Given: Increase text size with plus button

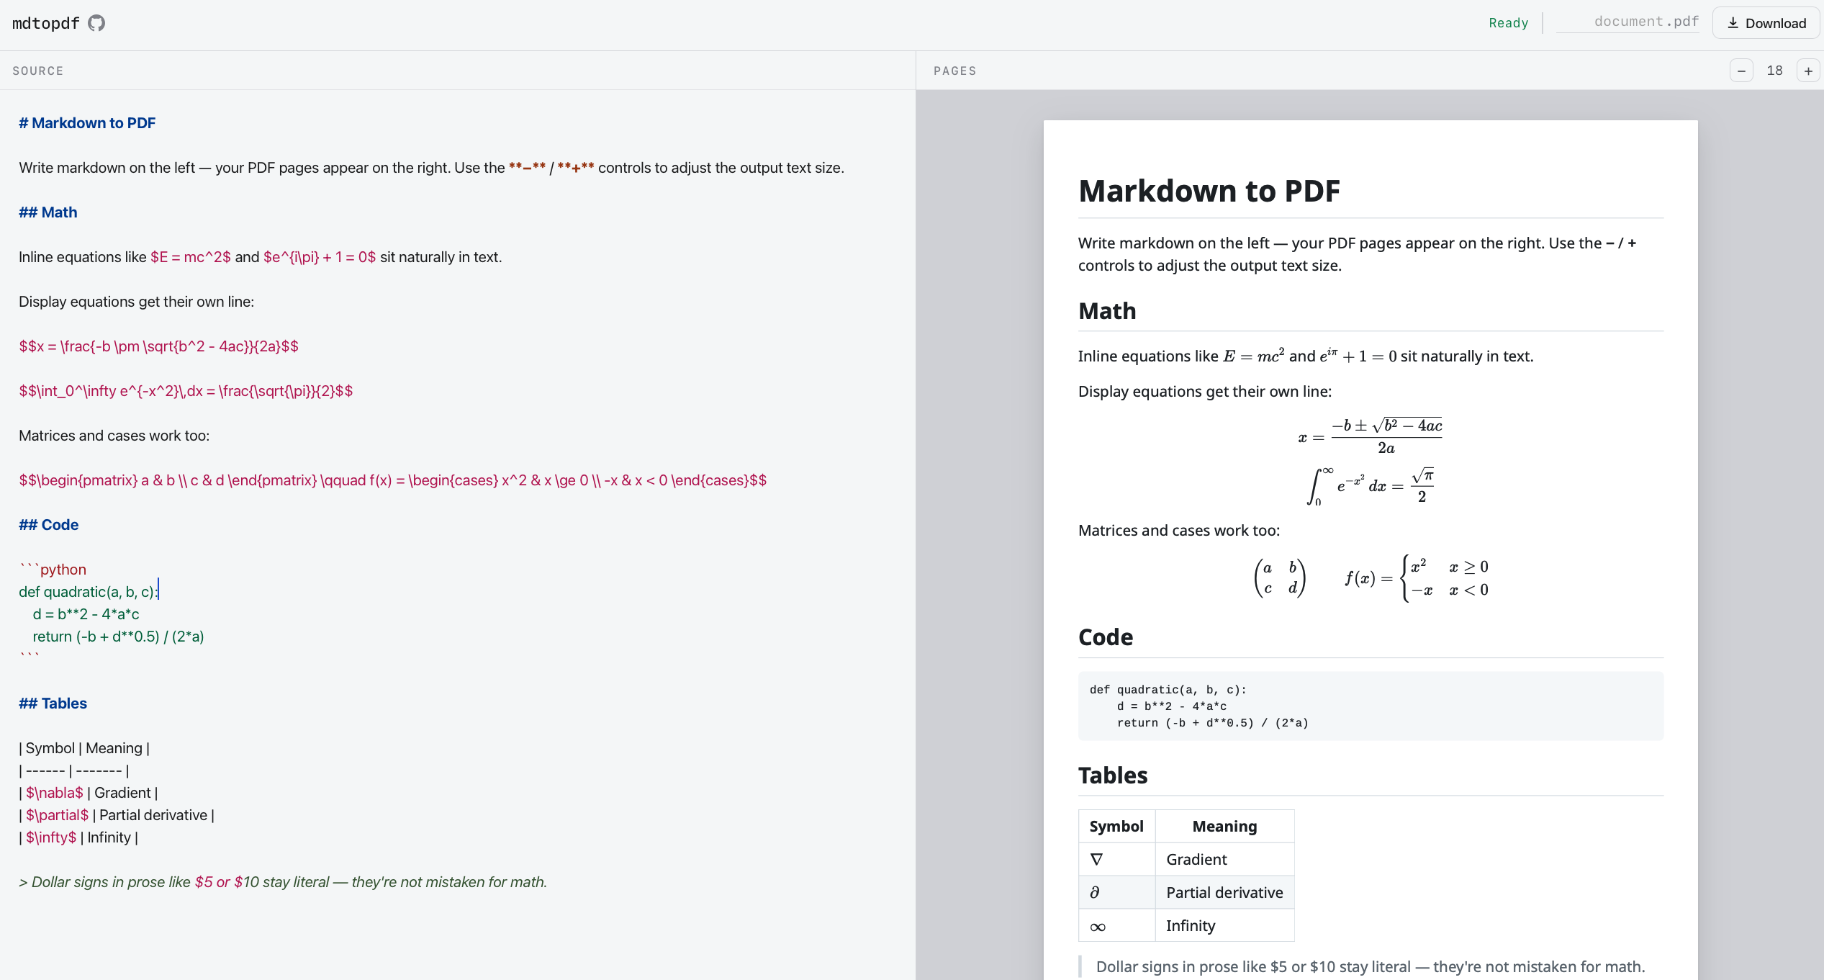Looking at the screenshot, I should (1808, 71).
